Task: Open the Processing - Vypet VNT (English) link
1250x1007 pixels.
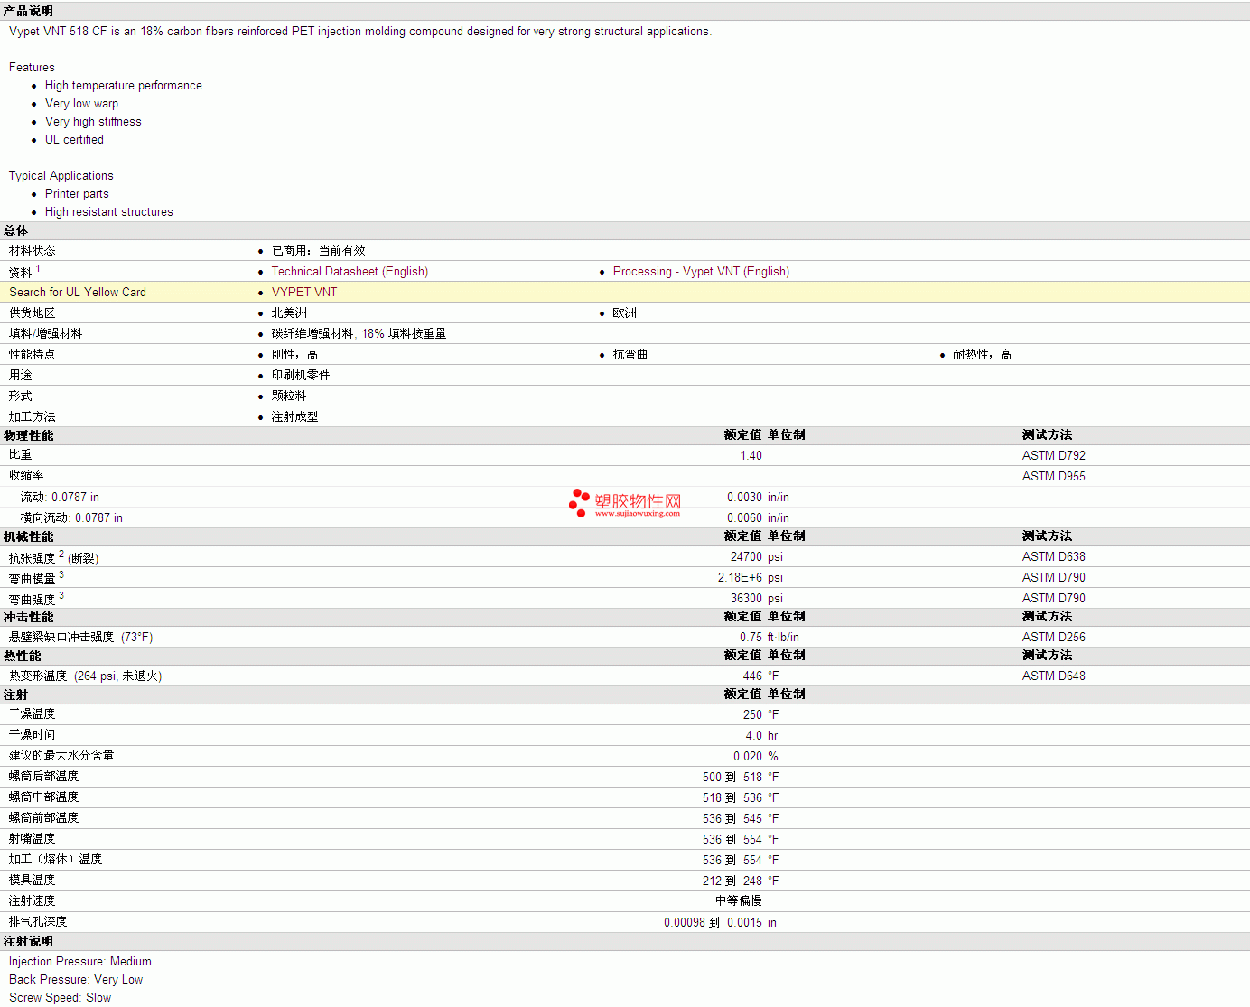Action: point(701,272)
